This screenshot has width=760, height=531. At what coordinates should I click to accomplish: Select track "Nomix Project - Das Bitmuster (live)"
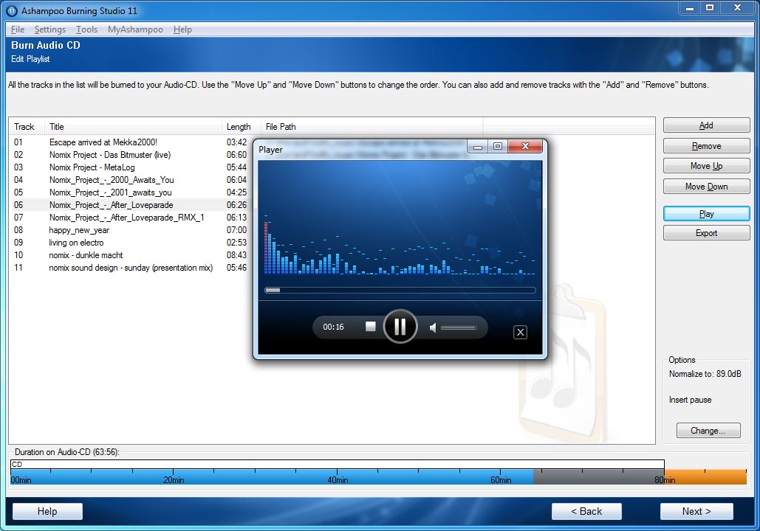110,155
